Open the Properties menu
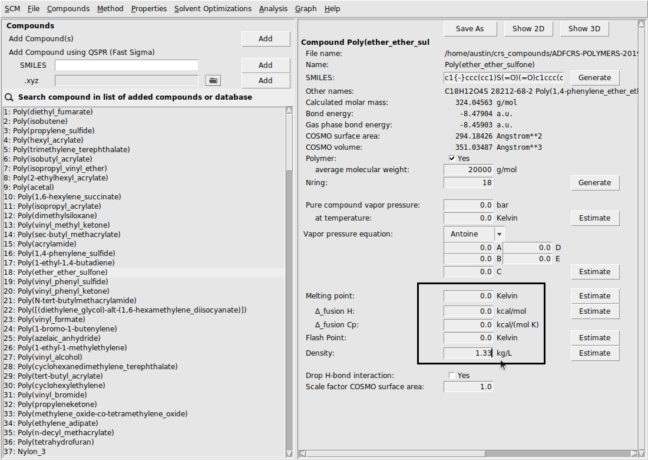 pyautogui.click(x=149, y=9)
